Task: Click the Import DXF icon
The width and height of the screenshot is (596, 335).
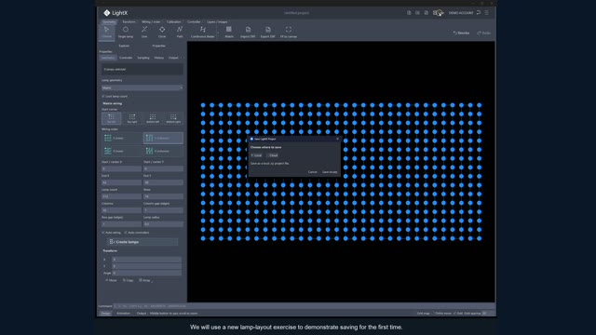Action: coord(248,32)
